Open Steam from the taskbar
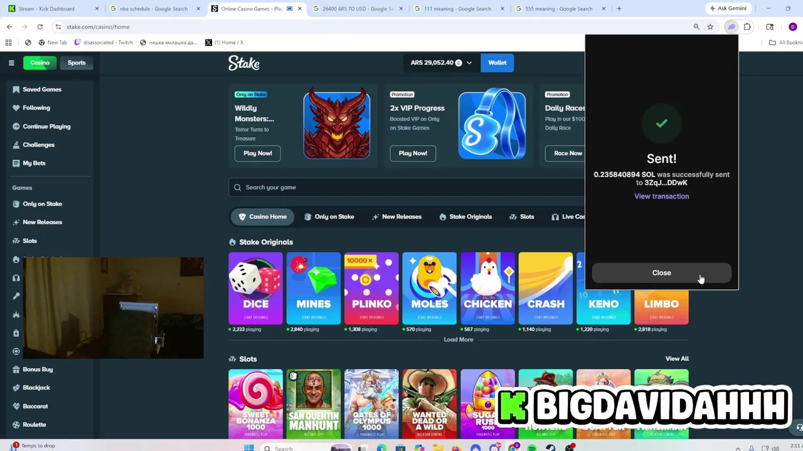This screenshot has width=803, height=451. click(x=551, y=448)
